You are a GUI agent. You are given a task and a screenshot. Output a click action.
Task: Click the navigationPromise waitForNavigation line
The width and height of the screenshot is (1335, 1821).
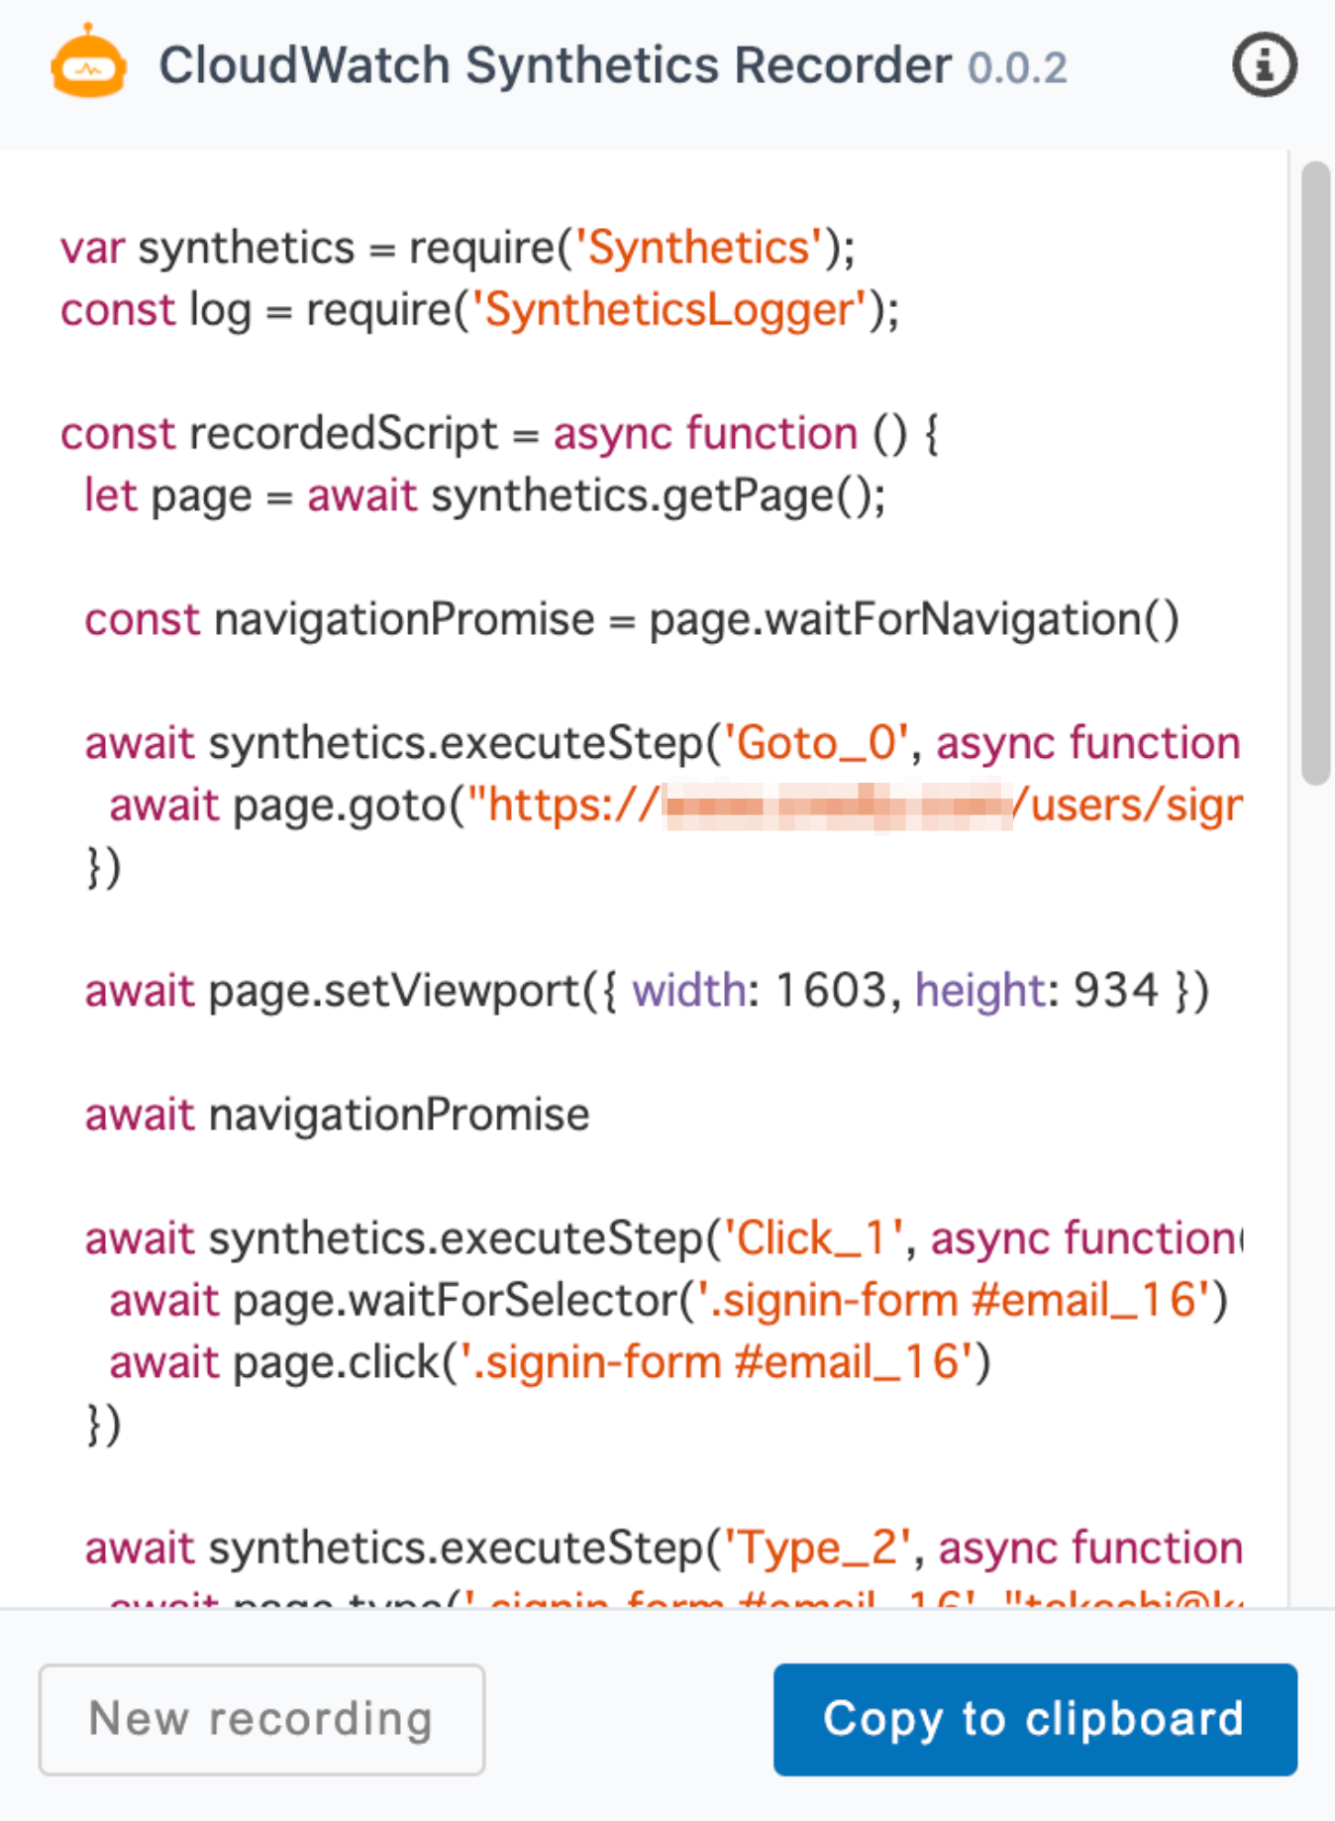click(632, 619)
